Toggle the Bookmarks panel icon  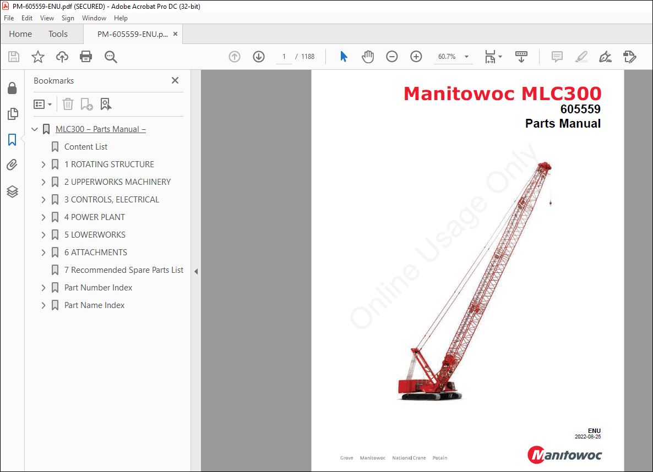pos(12,139)
